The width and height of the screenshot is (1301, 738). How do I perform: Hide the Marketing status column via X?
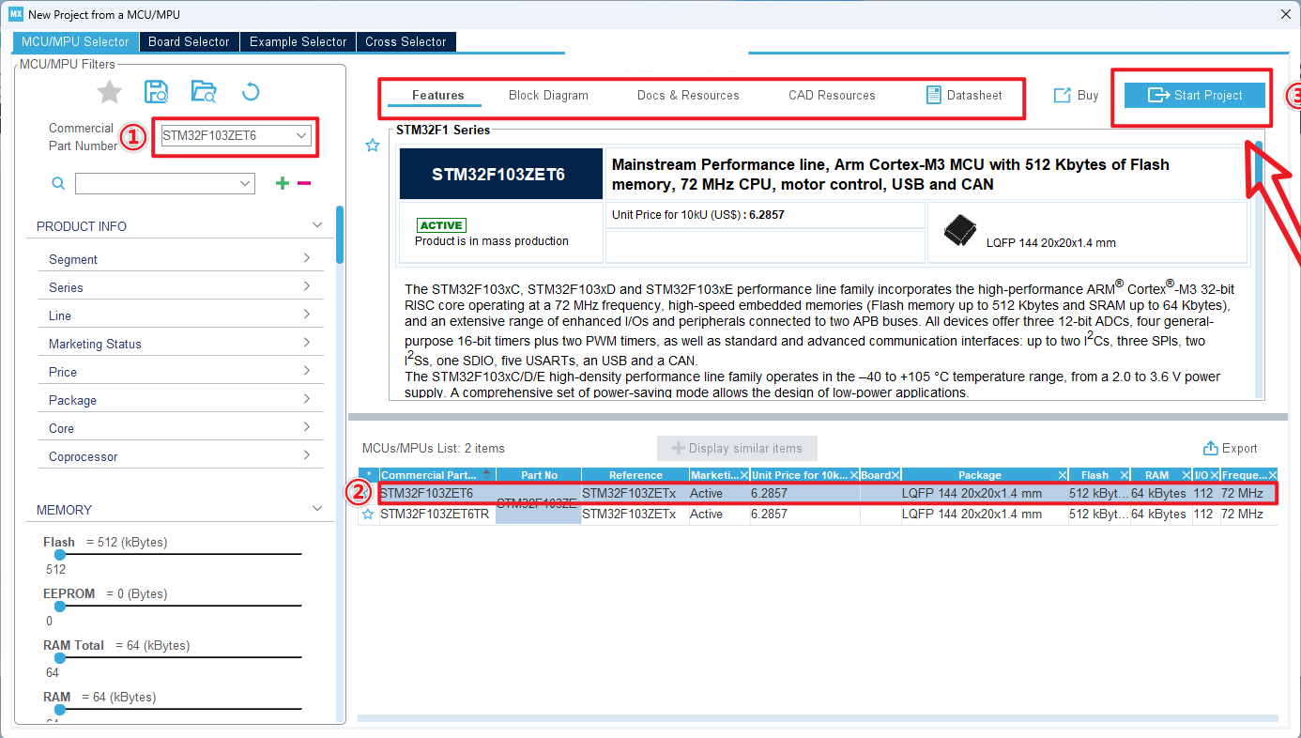tap(744, 475)
